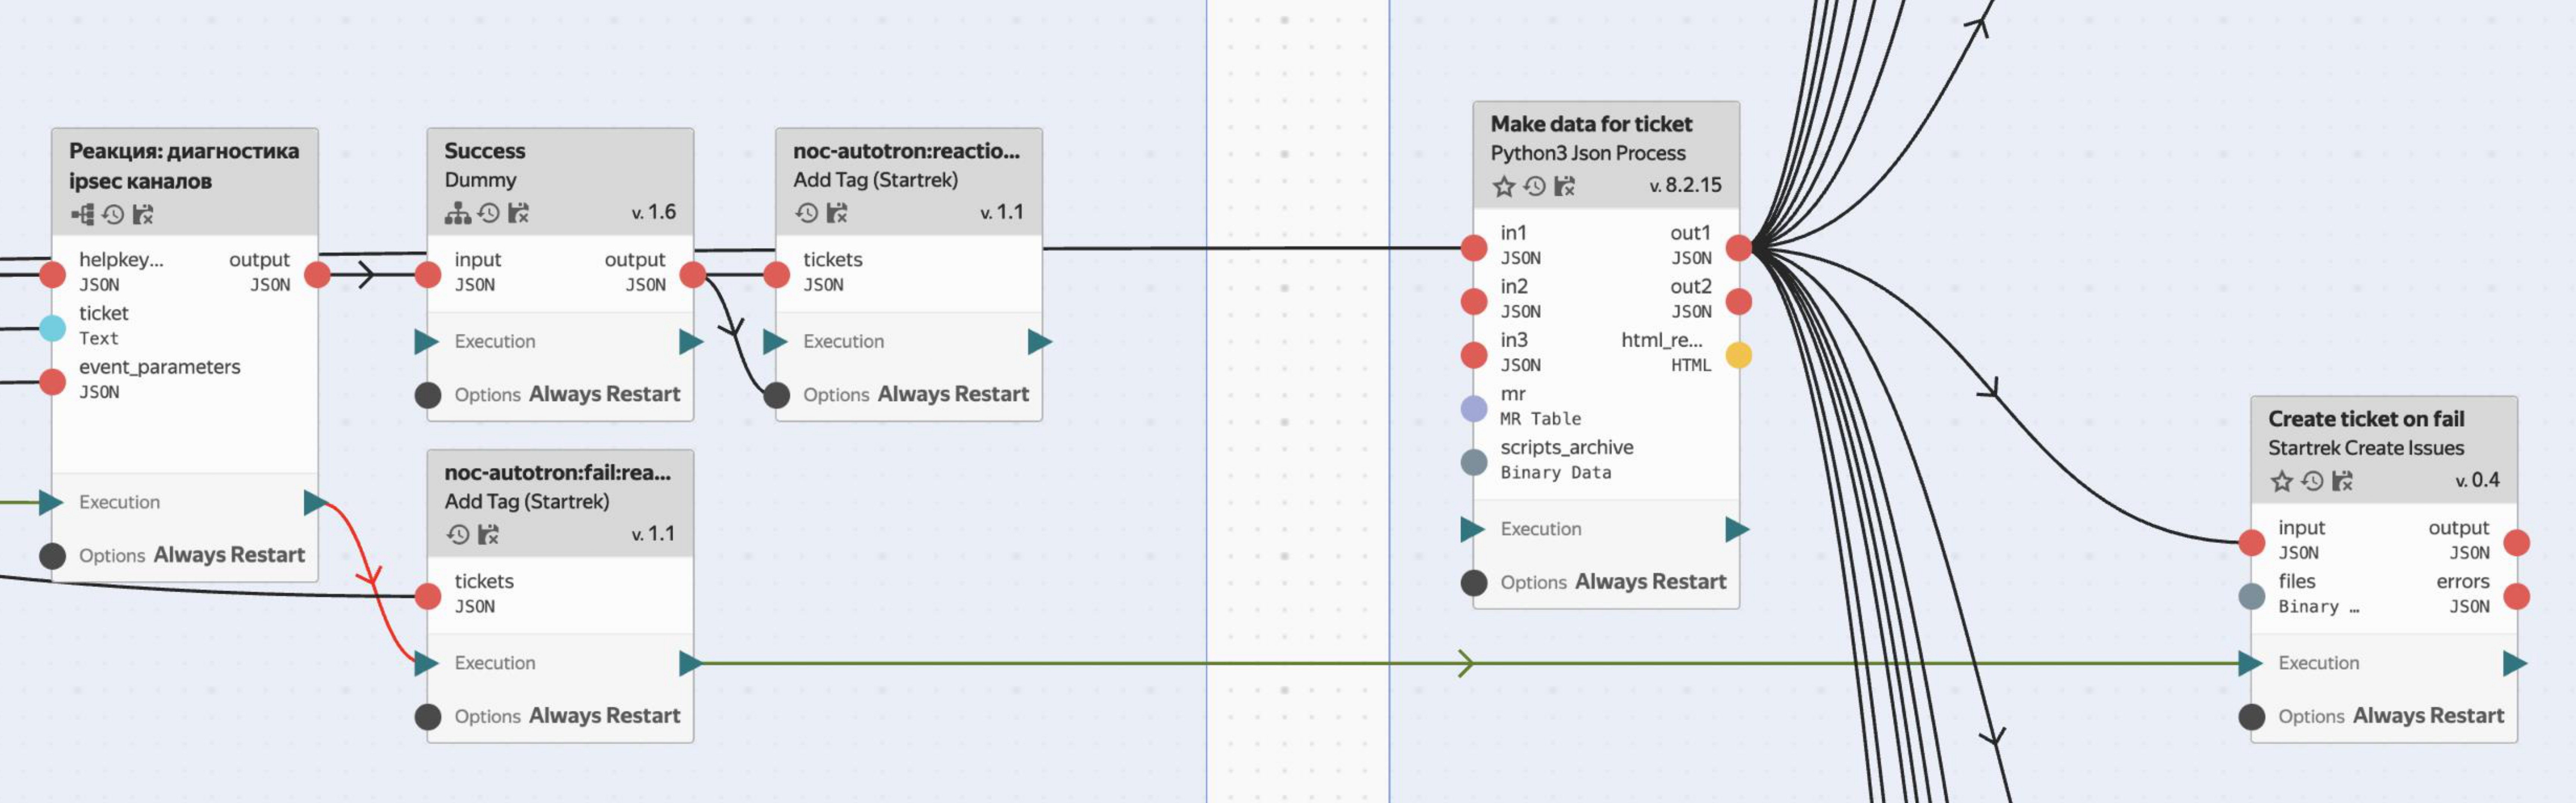Click history icon on Create ticket on fail
The width and height of the screenshot is (2576, 803).
[2312, 481]
